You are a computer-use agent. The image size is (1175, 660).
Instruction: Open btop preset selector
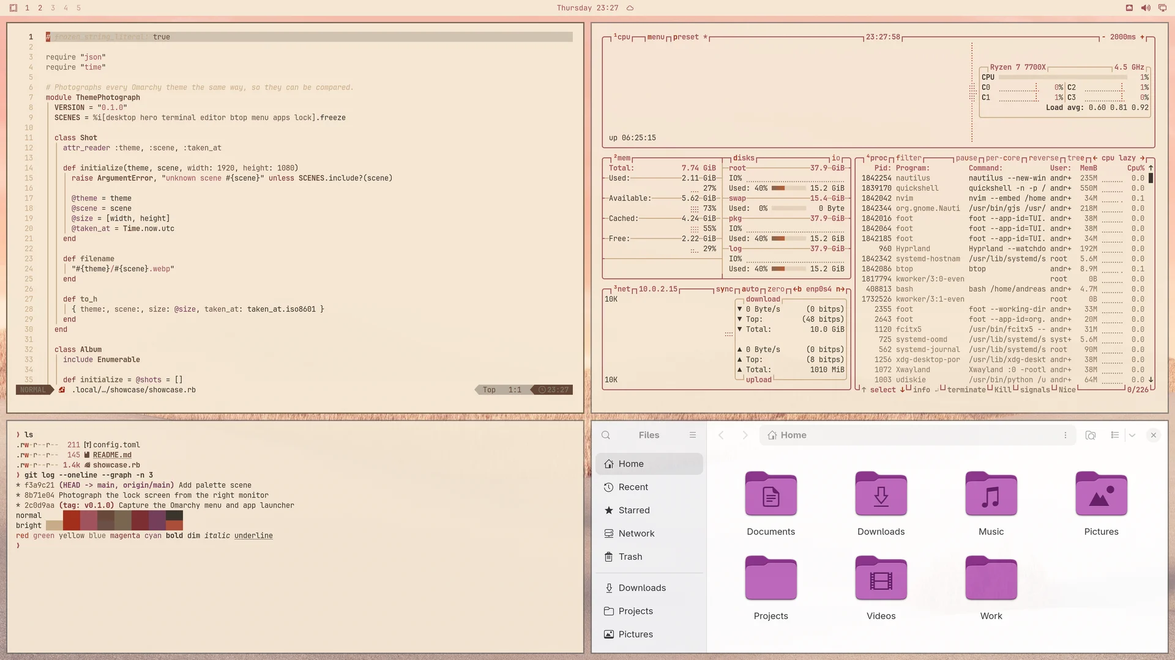(686, 37)
